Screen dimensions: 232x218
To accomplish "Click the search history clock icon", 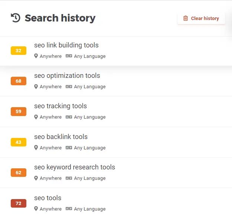I will pyautogui.click(x=16, y=18).
